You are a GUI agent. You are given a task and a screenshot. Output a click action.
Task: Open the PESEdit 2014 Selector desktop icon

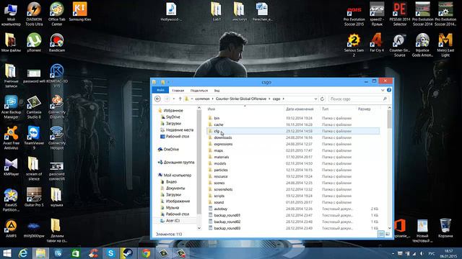pyautogui.click(x=400, y=14)
